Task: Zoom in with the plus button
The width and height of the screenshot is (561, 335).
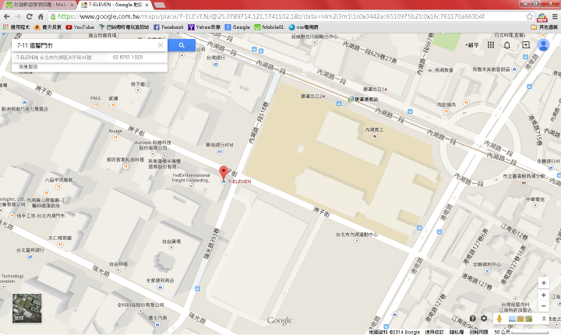Action: 544,295
